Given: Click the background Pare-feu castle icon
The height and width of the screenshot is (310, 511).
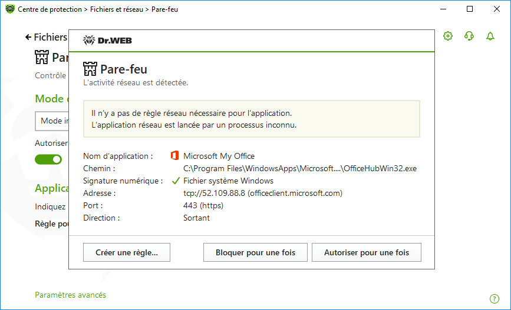Looking at the screenshot, I should click(42, 57).
